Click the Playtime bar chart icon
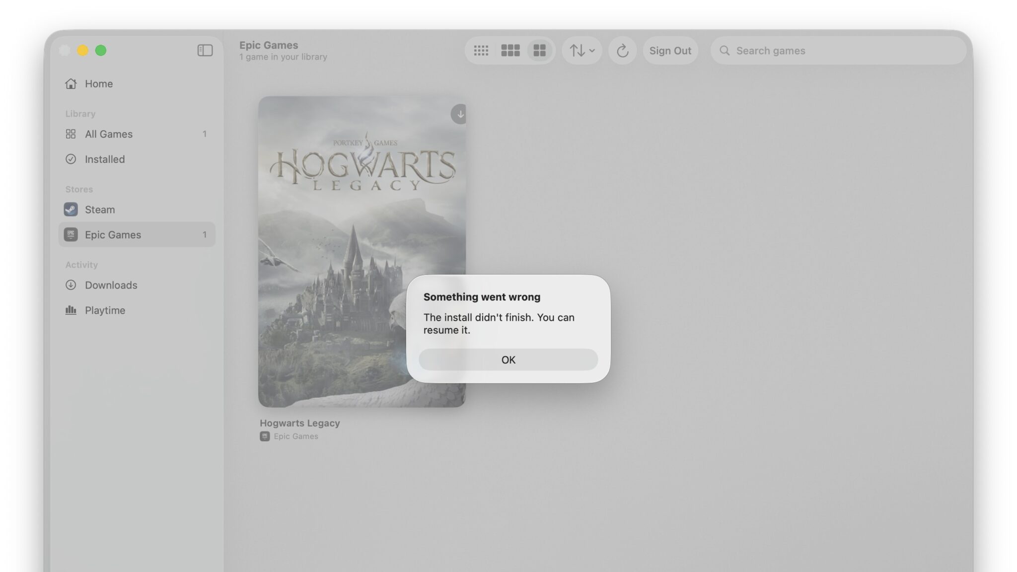Viewport: 1017px width, 572px height. pyautogui.click(x=71, y=310)
